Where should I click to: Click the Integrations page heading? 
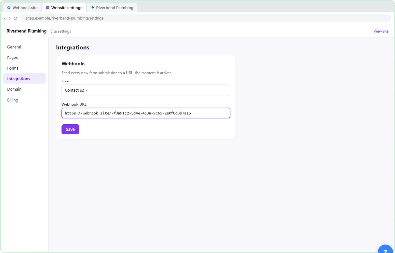click(x=72, y=47)
